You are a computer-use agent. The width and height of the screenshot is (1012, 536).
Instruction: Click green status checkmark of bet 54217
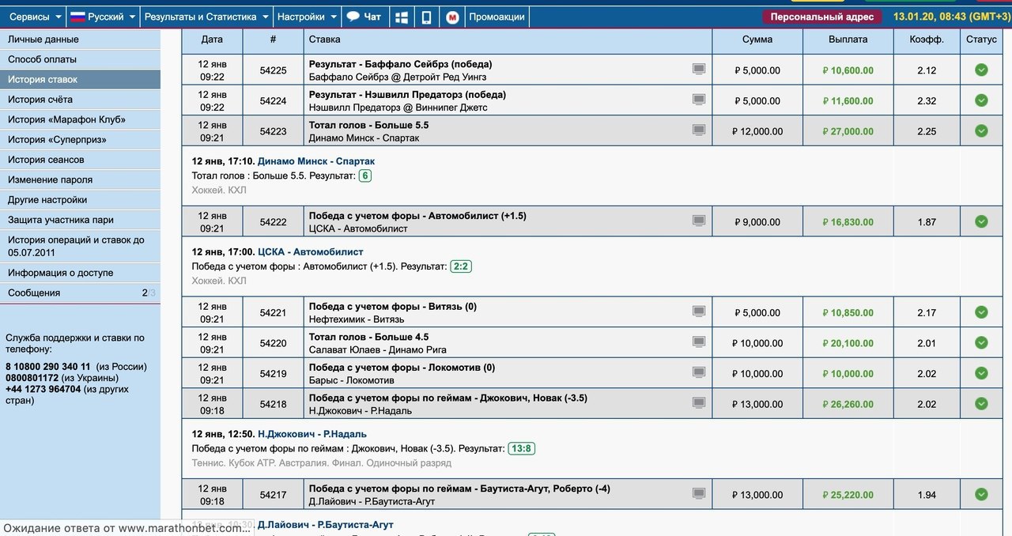981,495
